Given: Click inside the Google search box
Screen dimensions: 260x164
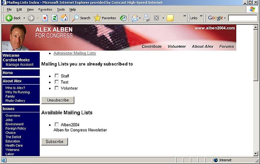Looking at the screenshot, I should 243,18.
